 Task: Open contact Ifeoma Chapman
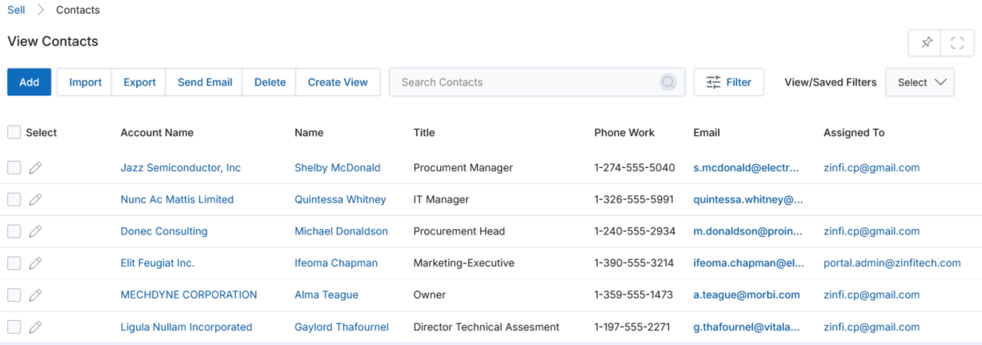tap(336, 263)
